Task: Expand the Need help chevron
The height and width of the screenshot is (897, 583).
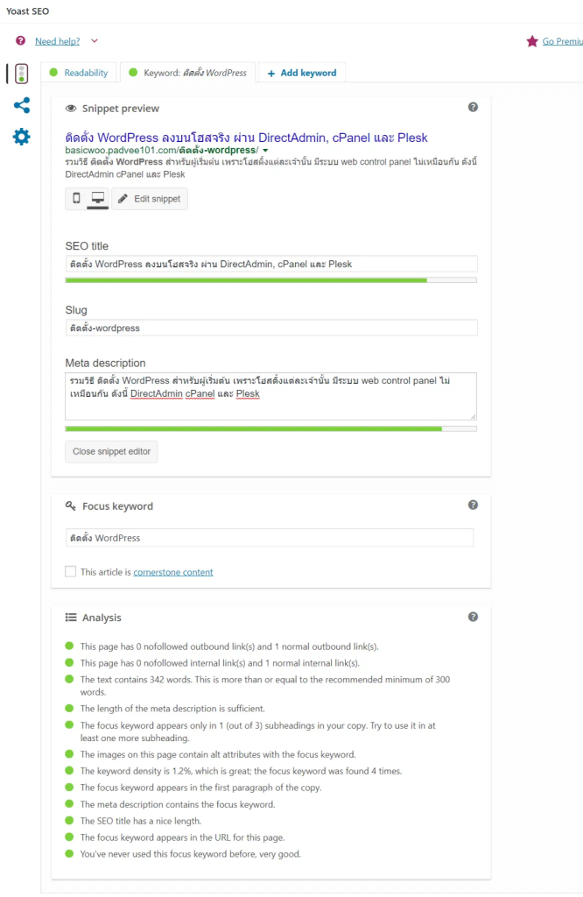Action: pyautogui.click(x=95, y=41)
